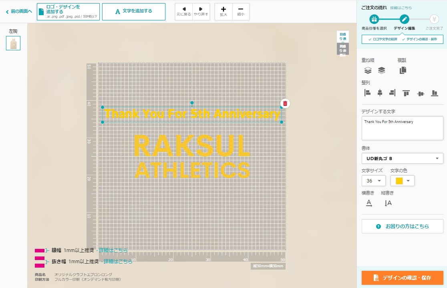
Task: Select the ATHLETICS text on canvas
Action: tap(192, 170)
